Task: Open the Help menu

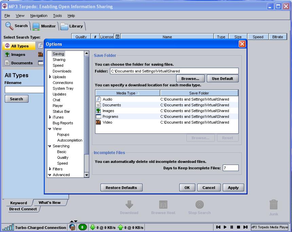Action: (x=71, y=16)
